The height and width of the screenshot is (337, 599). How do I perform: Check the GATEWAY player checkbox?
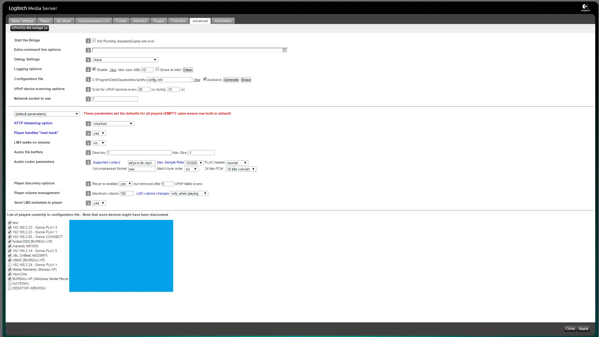(10, 283)
